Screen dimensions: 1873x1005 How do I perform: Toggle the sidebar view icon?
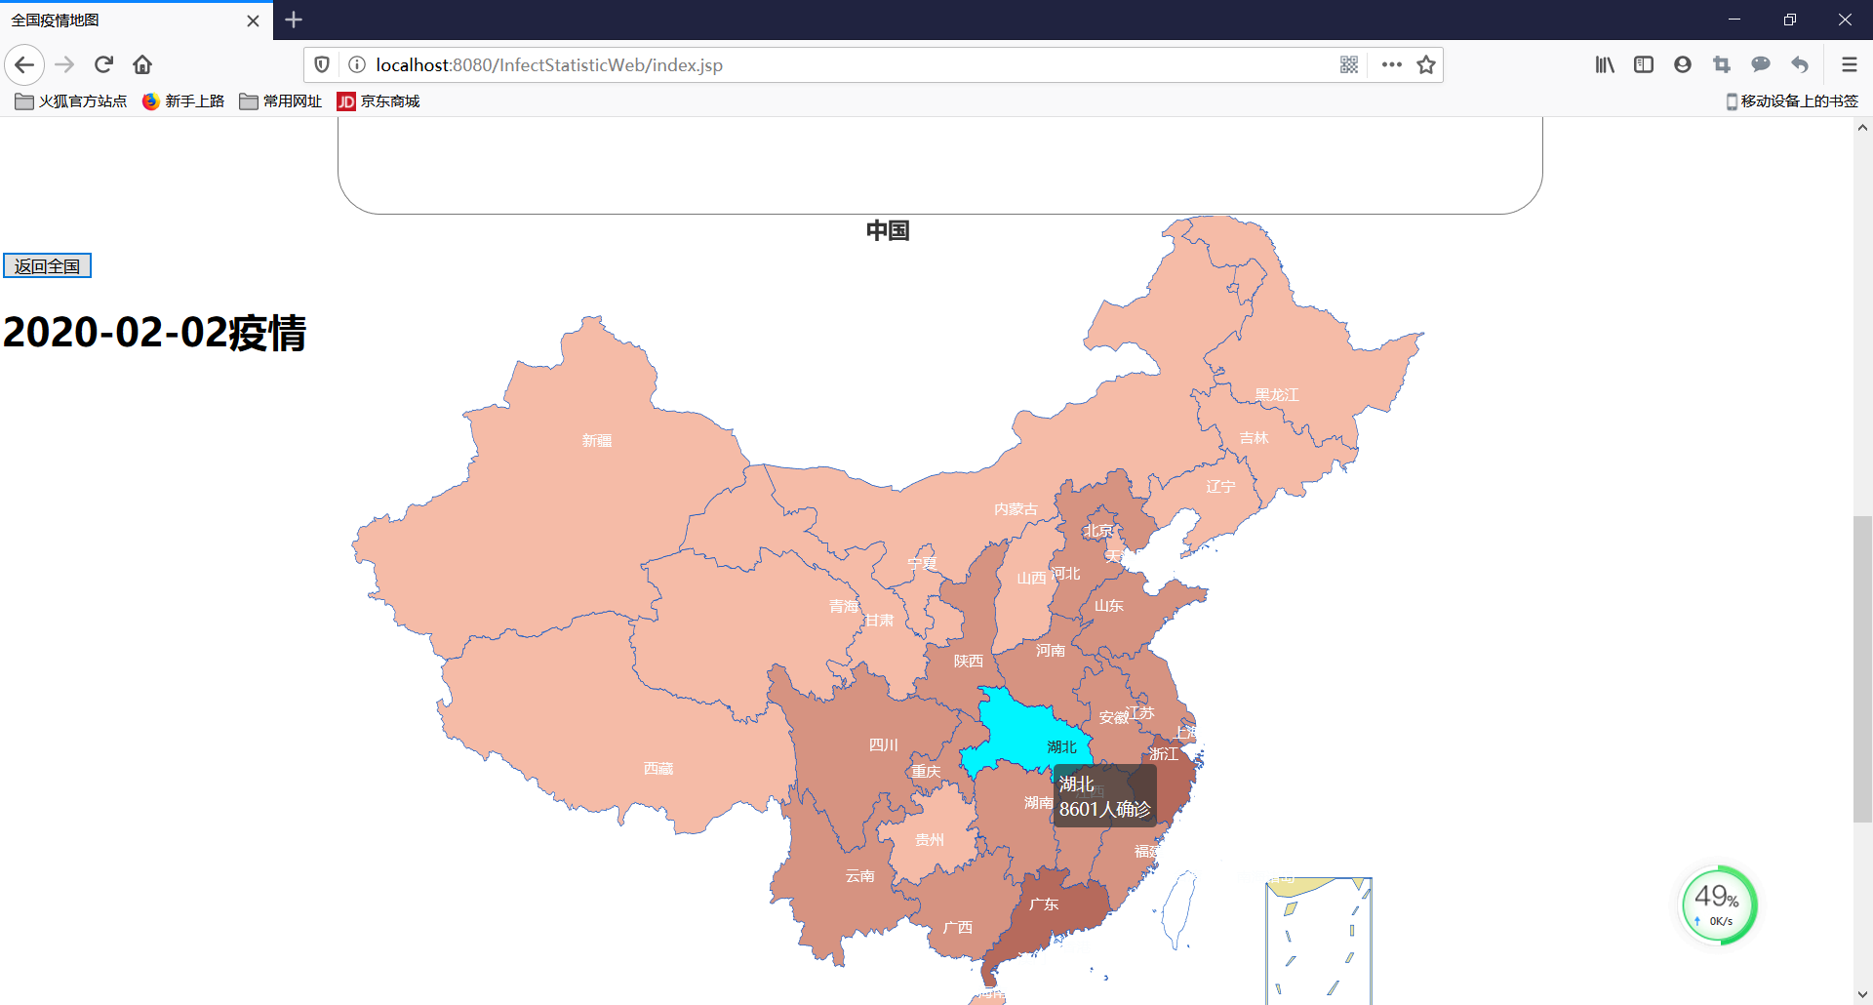pos(1644,64)
